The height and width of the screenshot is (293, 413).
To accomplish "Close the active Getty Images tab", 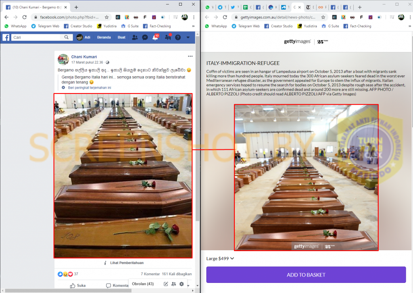I will point(300,7).
